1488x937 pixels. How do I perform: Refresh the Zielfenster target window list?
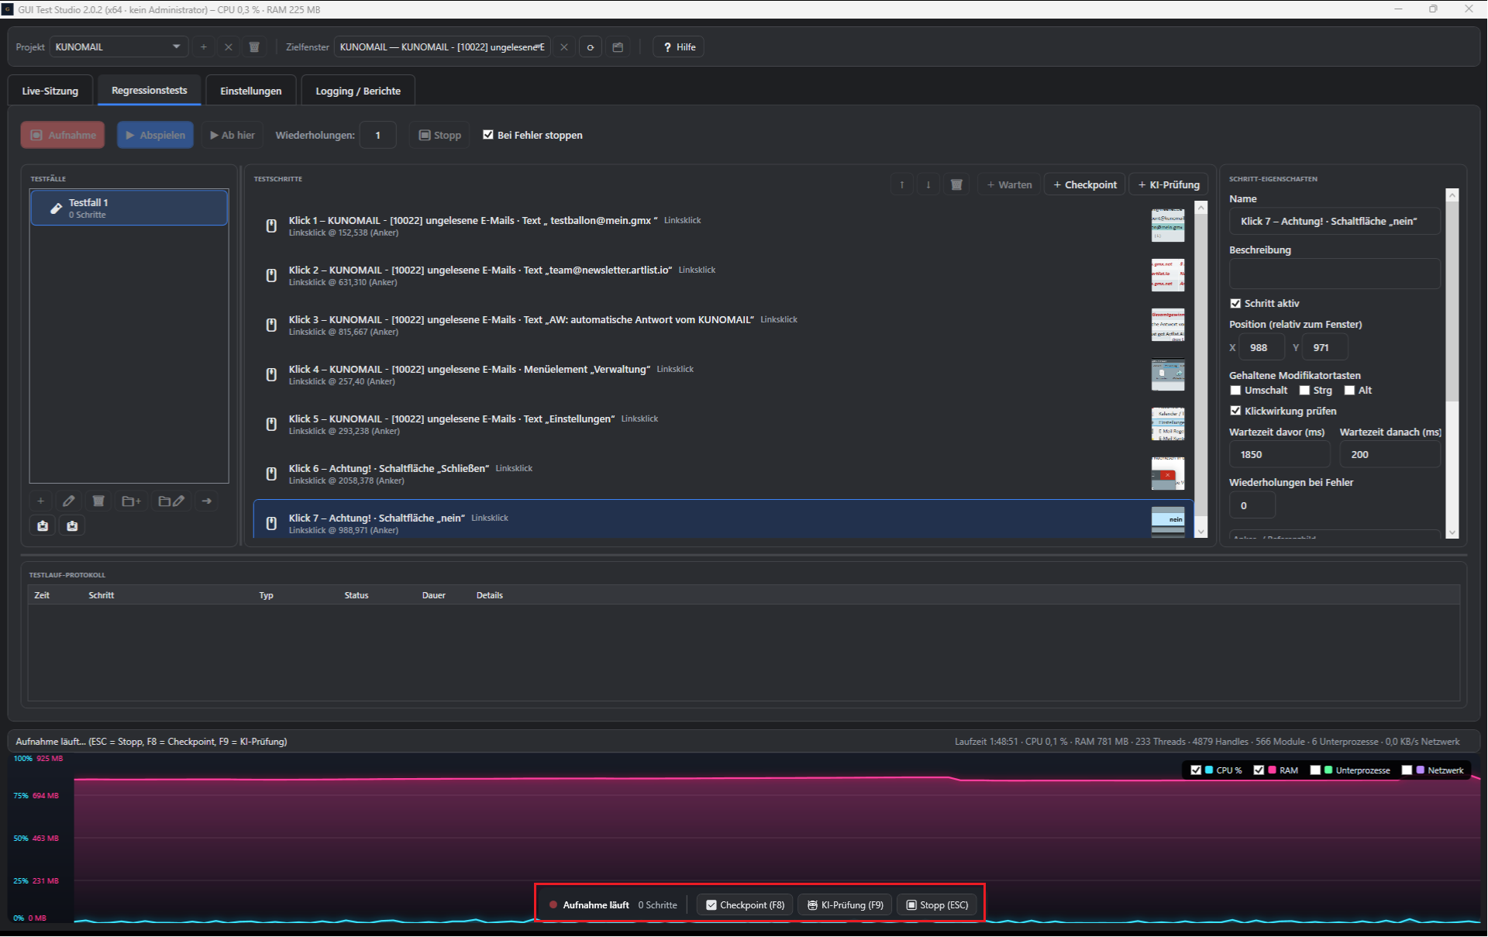[x=591, y=47]
